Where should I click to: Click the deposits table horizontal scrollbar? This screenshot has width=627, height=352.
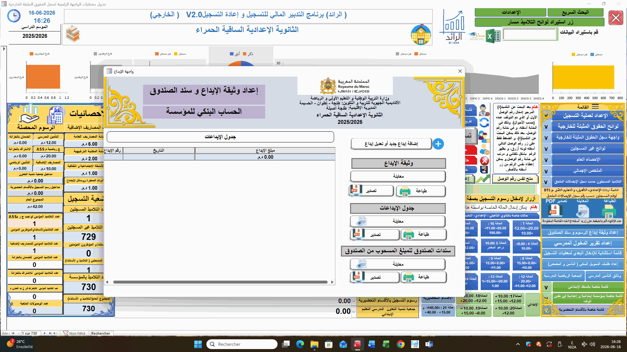point(220,282)
